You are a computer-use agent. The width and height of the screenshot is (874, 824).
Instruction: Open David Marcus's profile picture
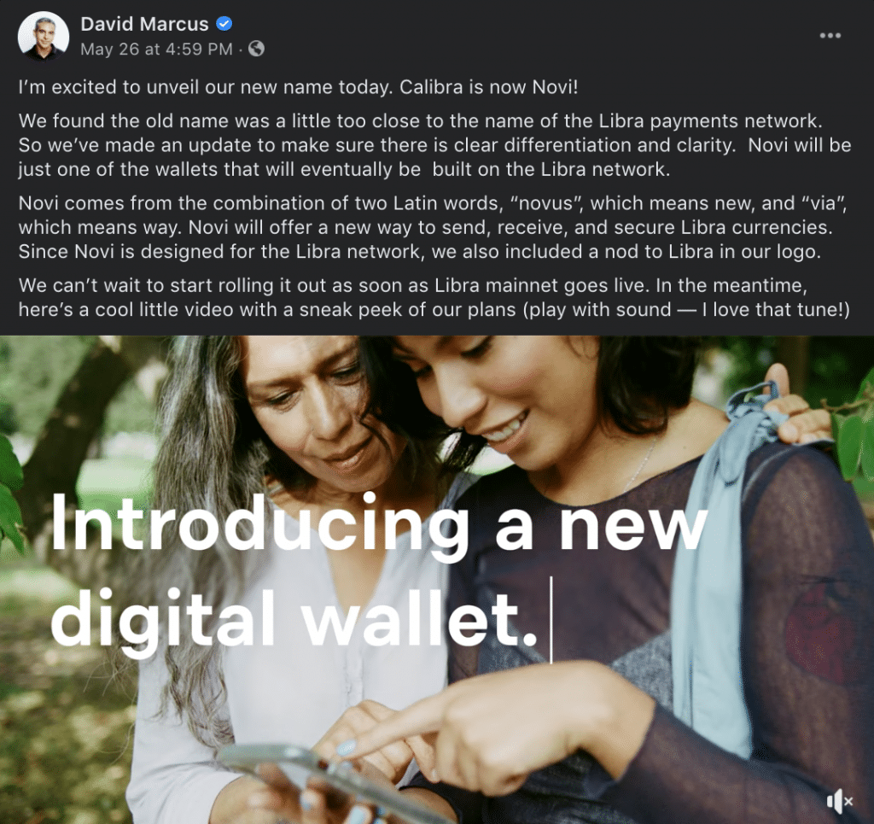44,36
